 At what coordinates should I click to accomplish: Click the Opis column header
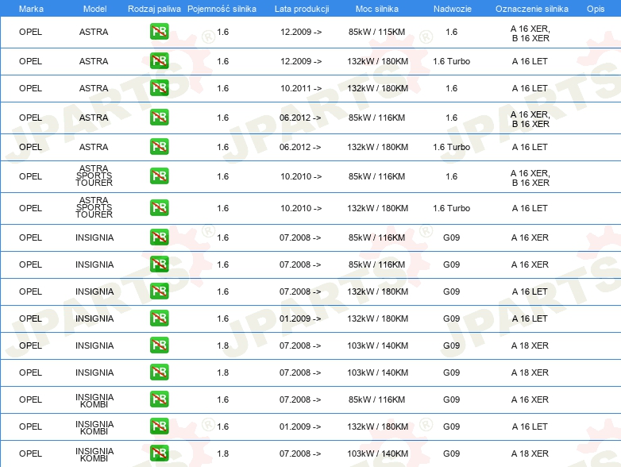pos(595,8)
